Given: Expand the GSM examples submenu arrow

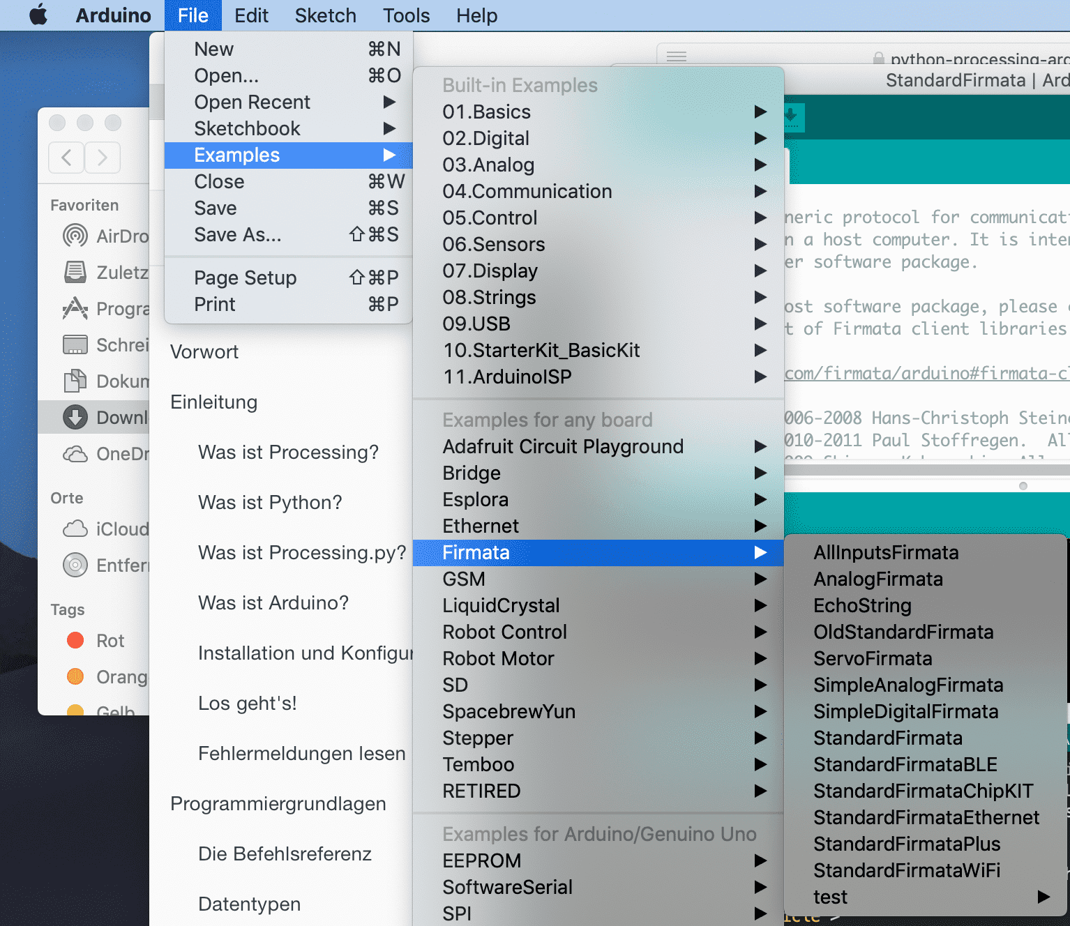Looking at the screenshot, I should [760, 579].
